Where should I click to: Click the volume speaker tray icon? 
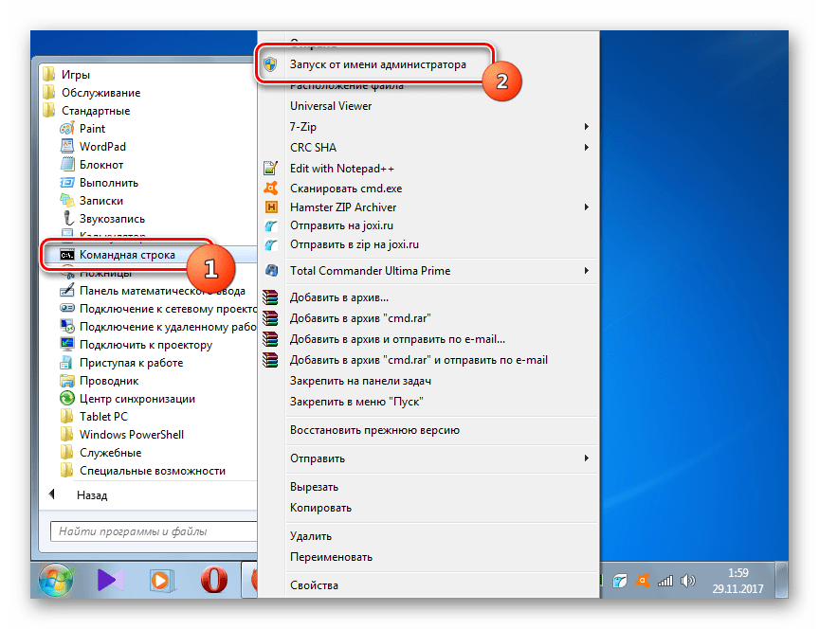click(688, 581)
